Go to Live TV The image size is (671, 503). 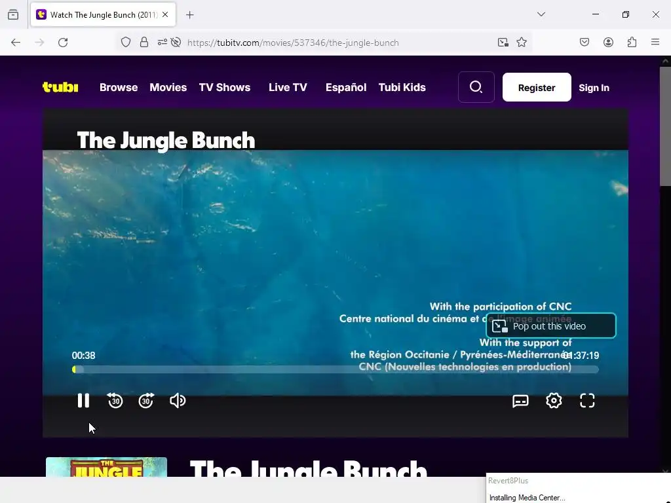[288, 87]
